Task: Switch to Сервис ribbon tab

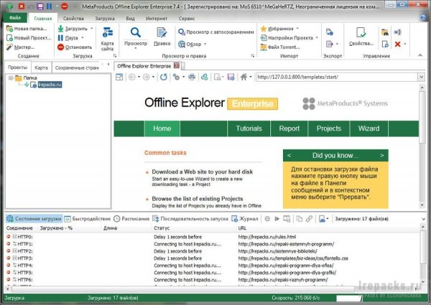Action: (187, 19)
